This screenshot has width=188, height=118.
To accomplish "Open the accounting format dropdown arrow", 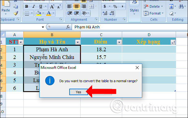I will coord(110,6).
